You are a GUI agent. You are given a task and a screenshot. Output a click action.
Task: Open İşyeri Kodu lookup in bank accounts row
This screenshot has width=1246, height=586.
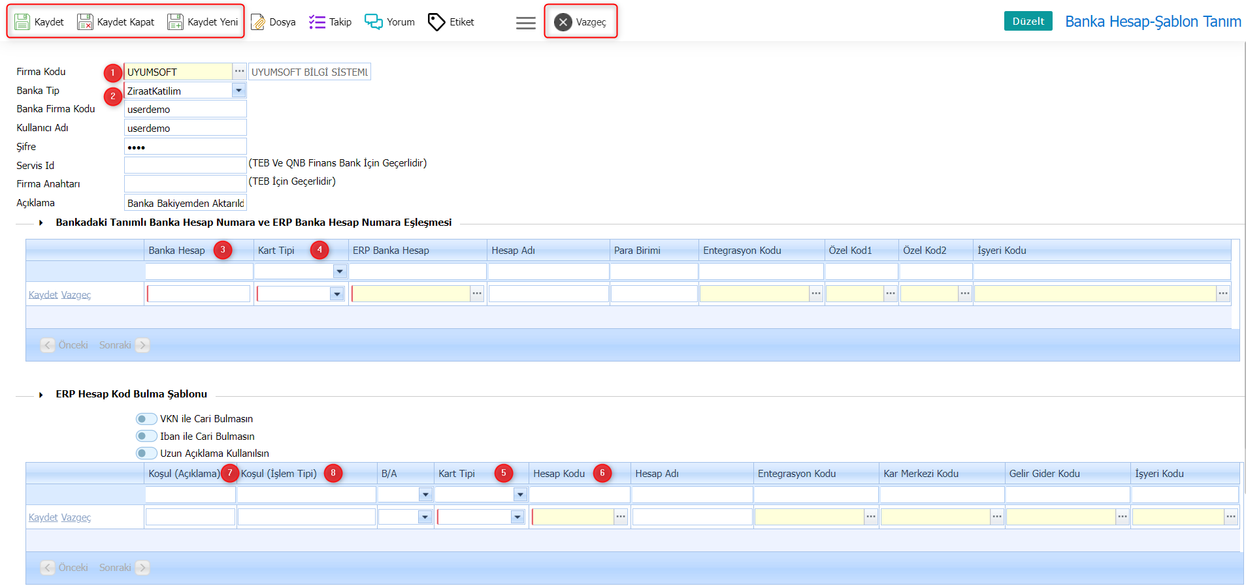tap(1223, 294)
